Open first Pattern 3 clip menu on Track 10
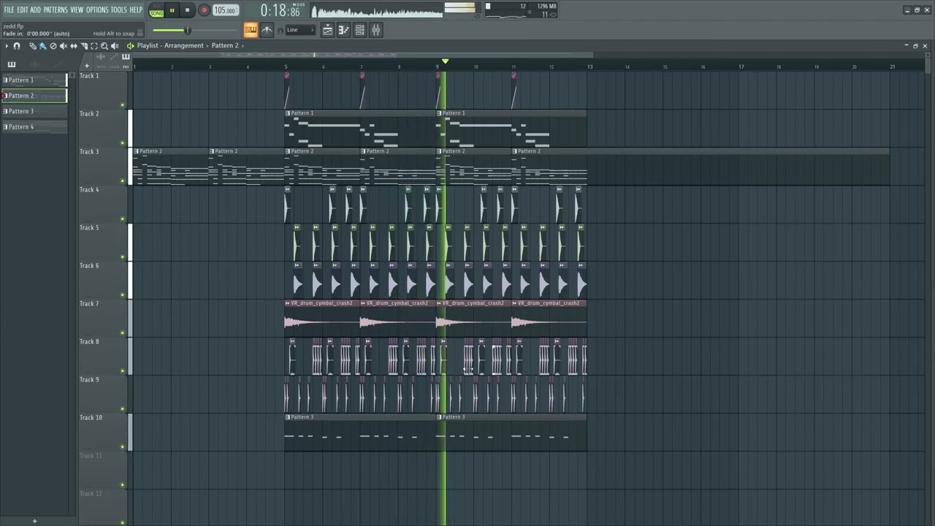 point(288,417)
